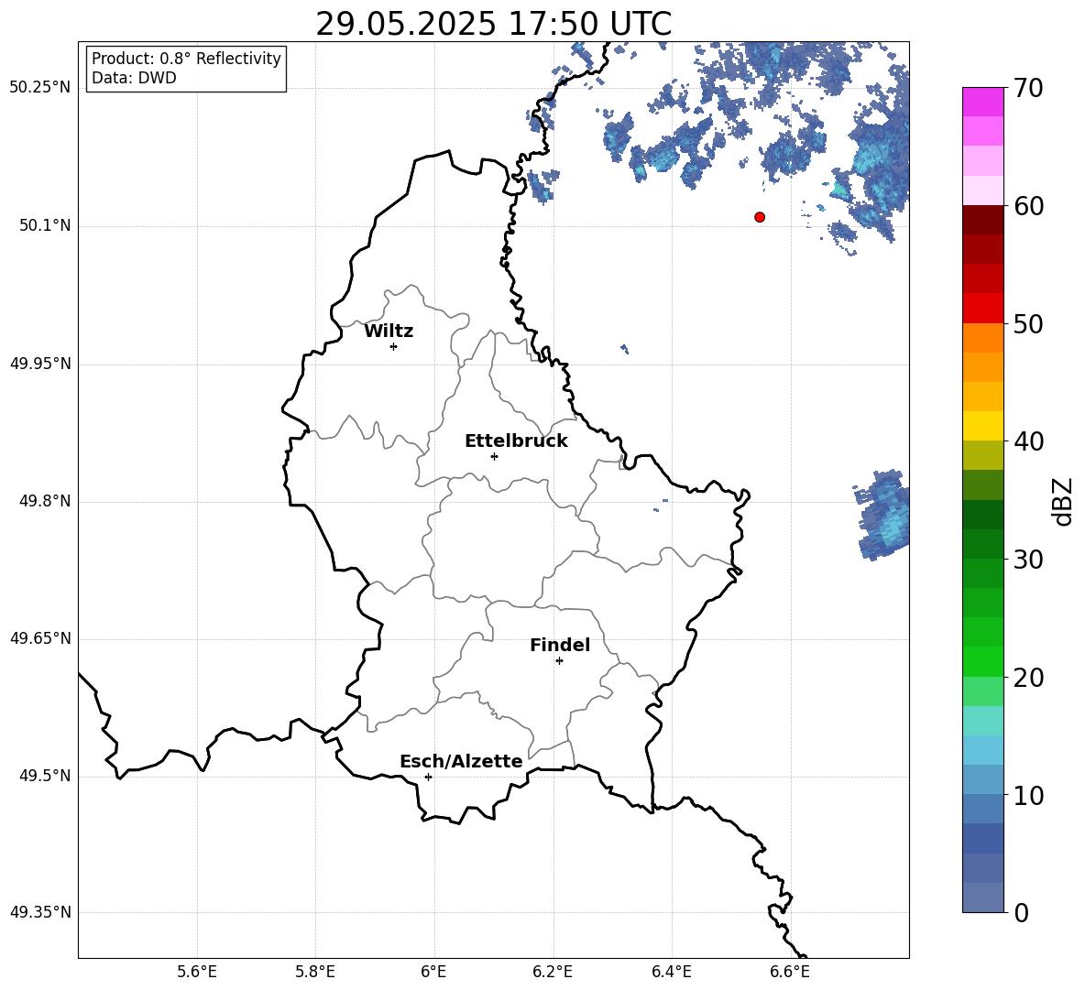Click the Product: 0.8° Reflectivity text
The height and width of the screenshot is (990, 1085).
(186, 59)
